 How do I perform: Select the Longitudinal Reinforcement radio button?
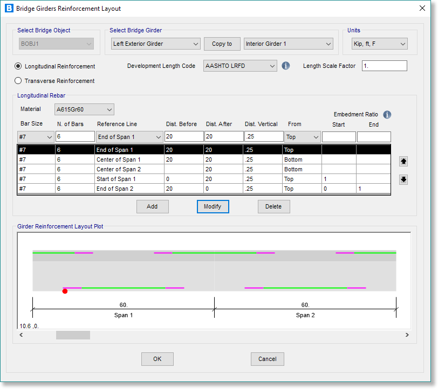click(18, 66)
